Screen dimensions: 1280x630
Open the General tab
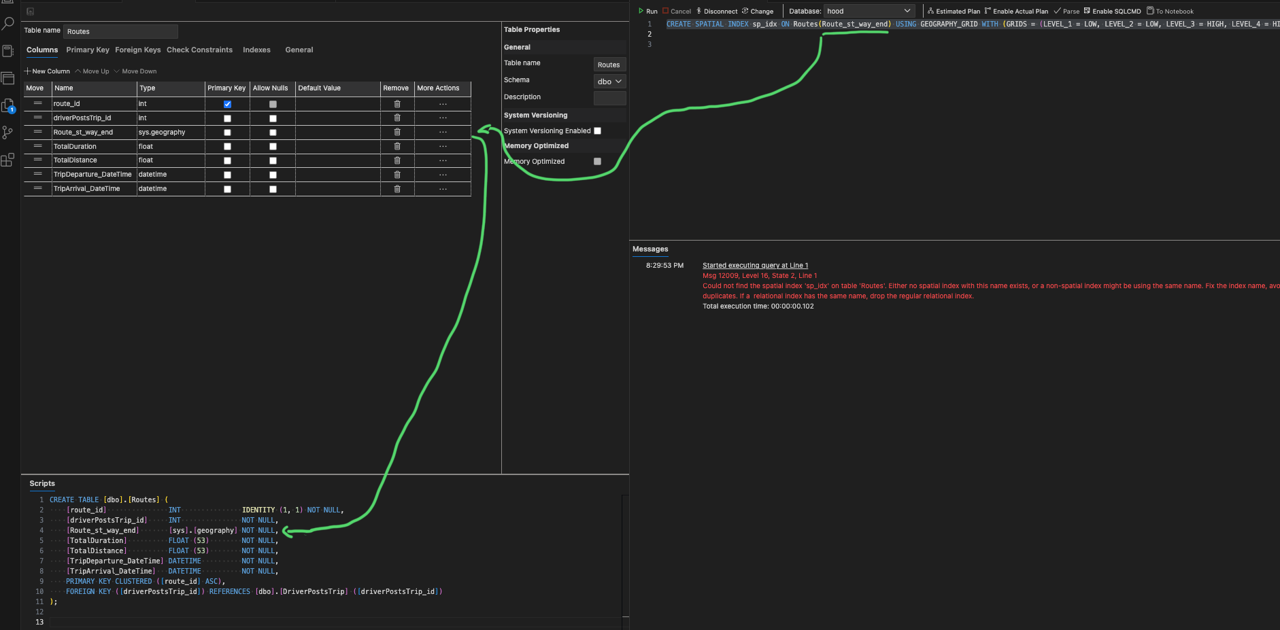299,50
